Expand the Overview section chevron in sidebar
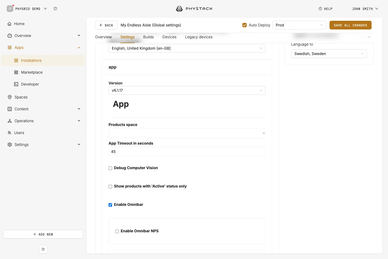 (x=79, y=35)
